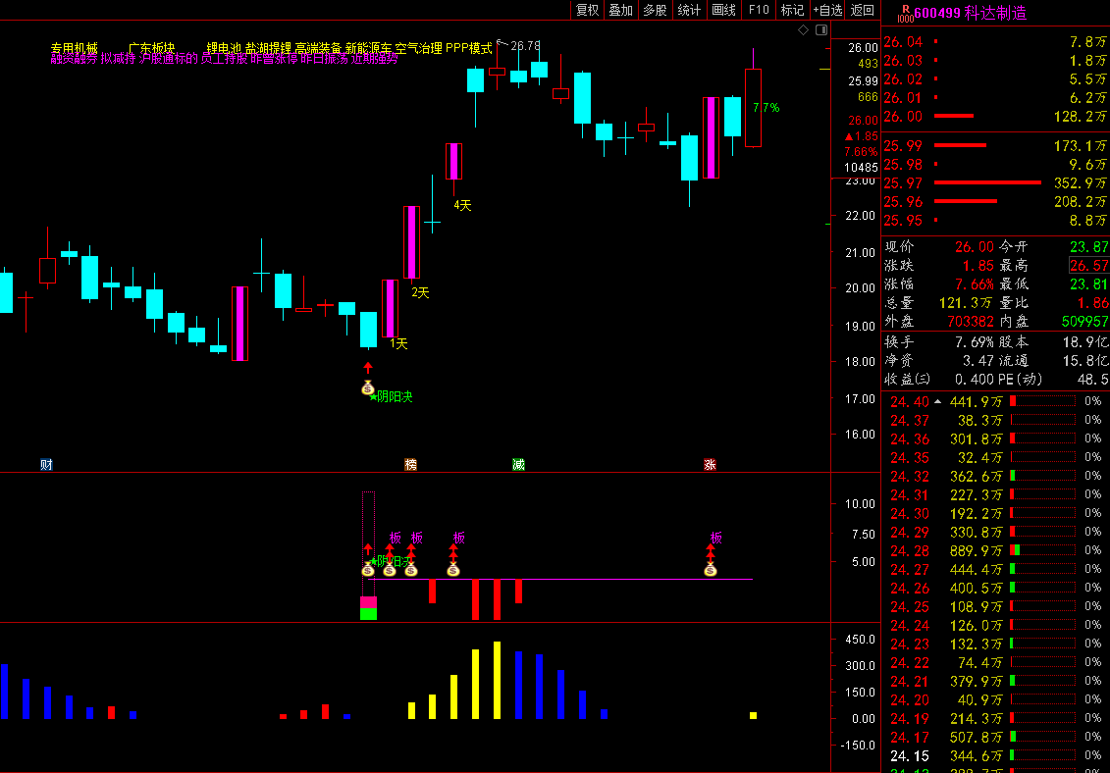
Task: Click +自选 to add to watchlist
Action: click(x=827, y=10)
